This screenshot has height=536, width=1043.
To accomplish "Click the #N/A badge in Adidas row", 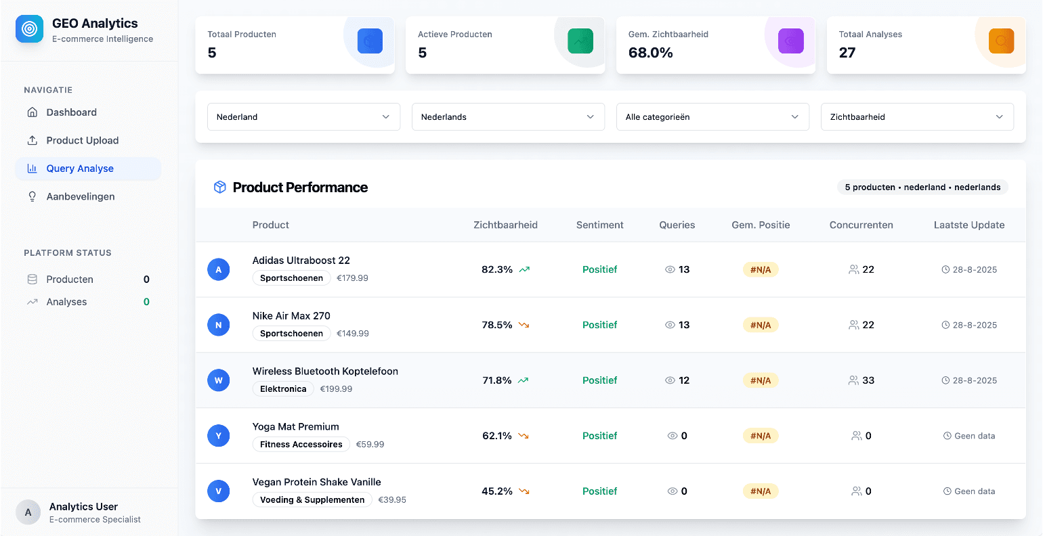I will (761, 269).
